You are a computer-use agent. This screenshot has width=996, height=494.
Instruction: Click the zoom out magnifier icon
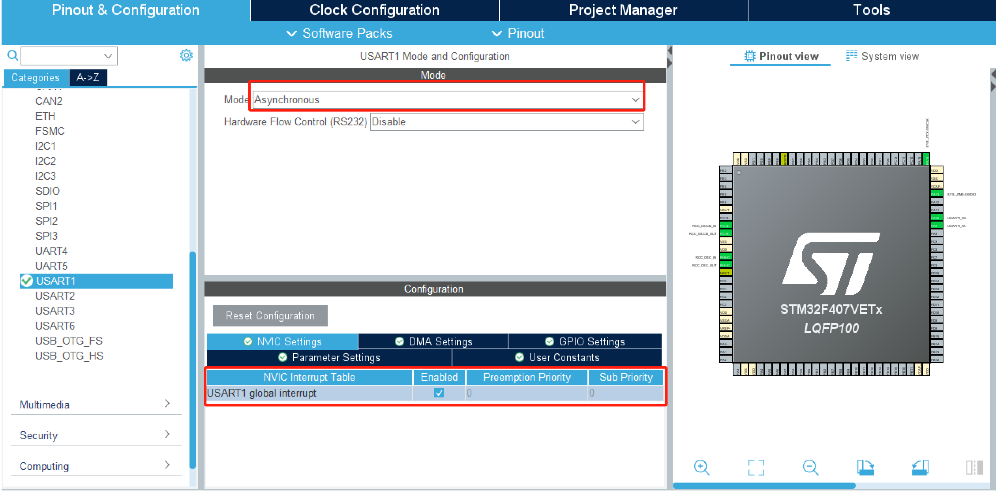(x=810, y=467)
